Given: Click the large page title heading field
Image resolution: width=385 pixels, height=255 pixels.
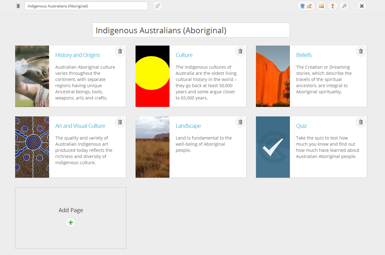Looking at the screenshot, I should point(191,30).
